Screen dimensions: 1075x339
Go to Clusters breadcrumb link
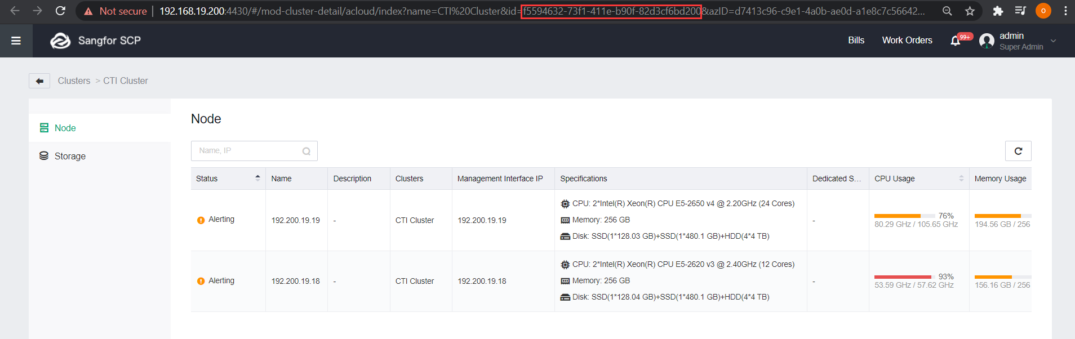click(x=74, y=81)
